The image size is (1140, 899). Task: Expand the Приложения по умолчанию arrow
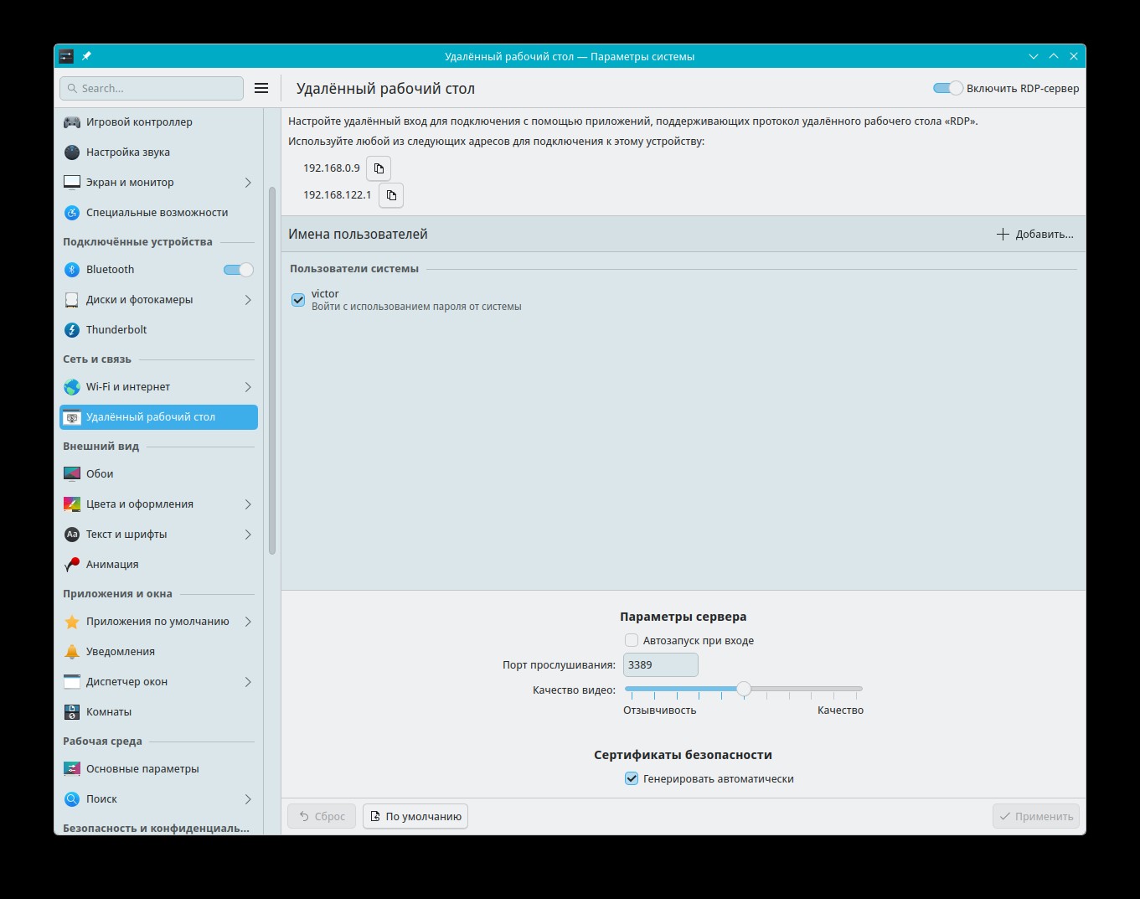click(248, 622)
